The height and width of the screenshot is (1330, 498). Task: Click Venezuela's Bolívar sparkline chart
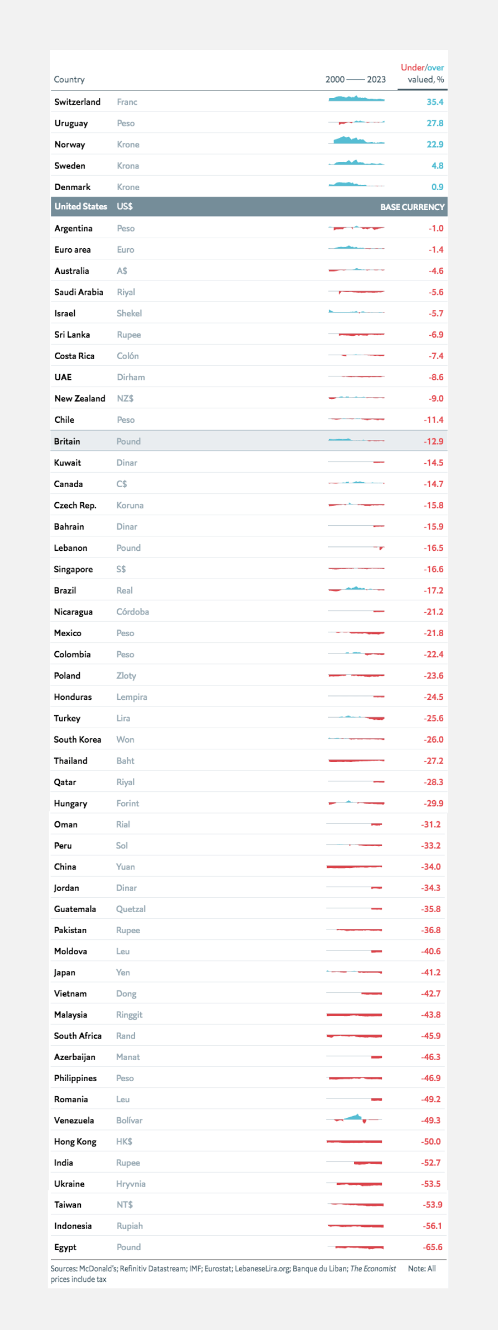pyautogui.click(x=354, y=1118)
